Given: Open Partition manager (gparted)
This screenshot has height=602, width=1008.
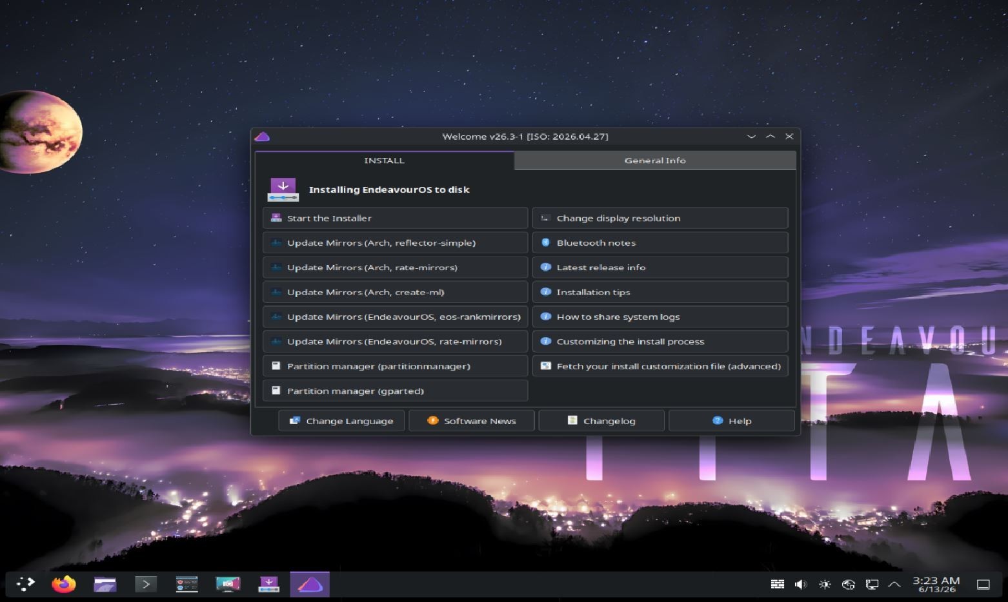Looking at the screenshot, I should 396,391.
